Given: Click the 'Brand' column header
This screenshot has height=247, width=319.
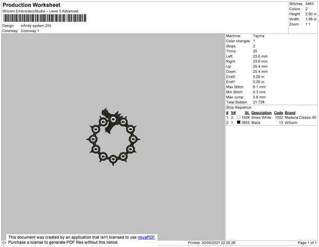Looking at the screenshot, I should click(290, 113).
